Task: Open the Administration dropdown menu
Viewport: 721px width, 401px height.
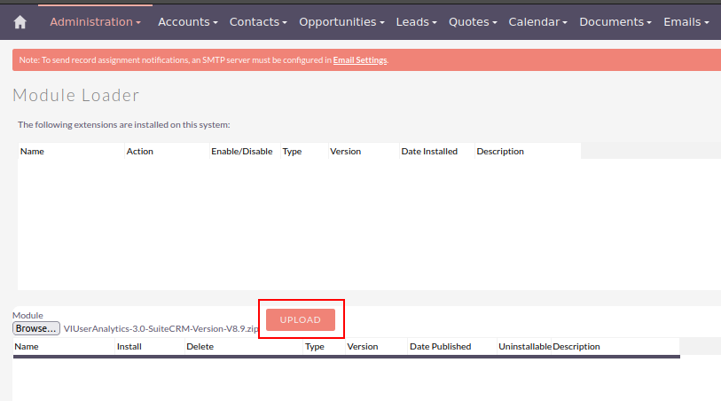Action: tap(95, 21)
